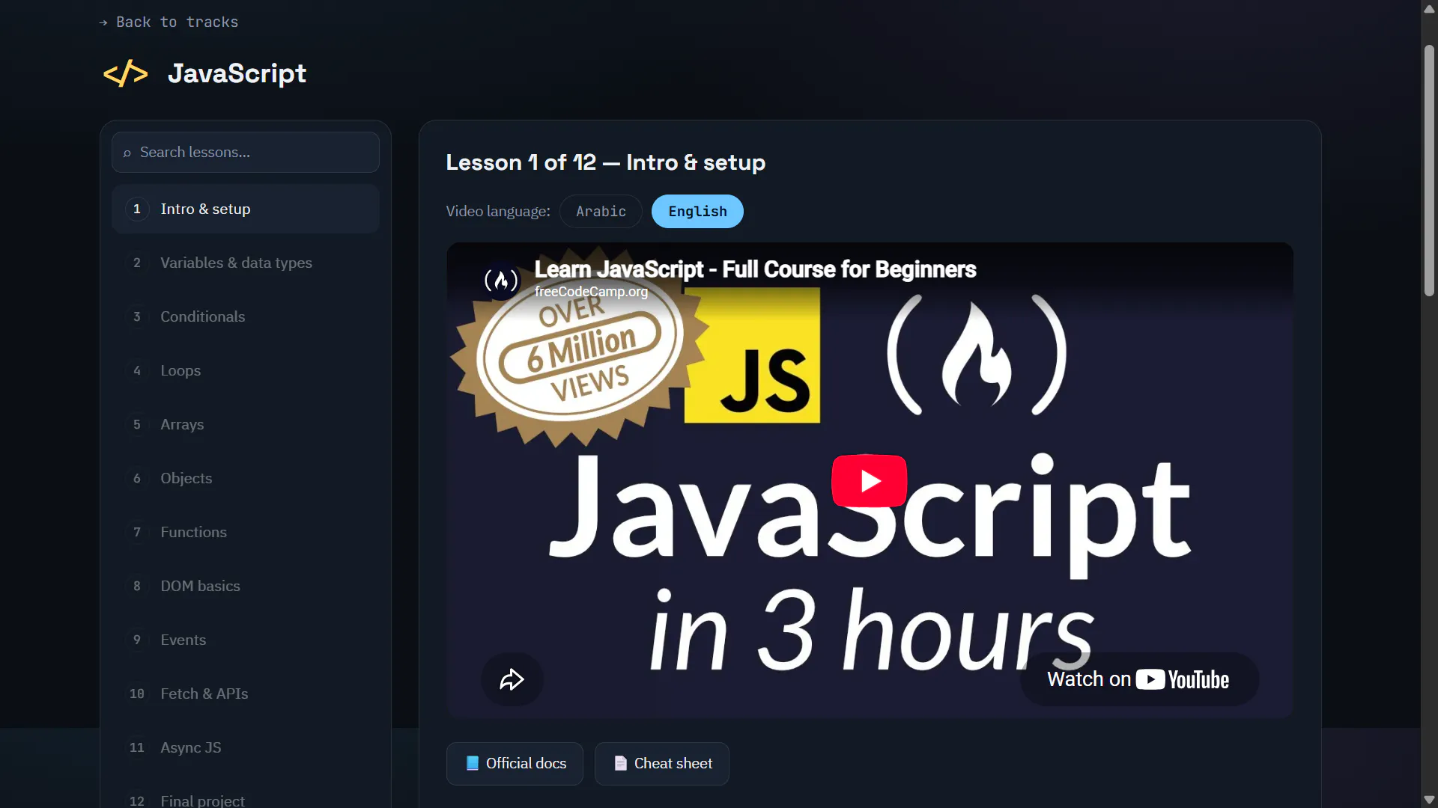Open the Official docs button

(x=515, y=764)
